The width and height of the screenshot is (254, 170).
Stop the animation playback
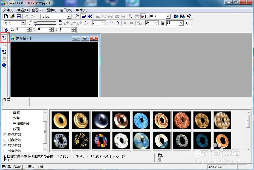132,23
